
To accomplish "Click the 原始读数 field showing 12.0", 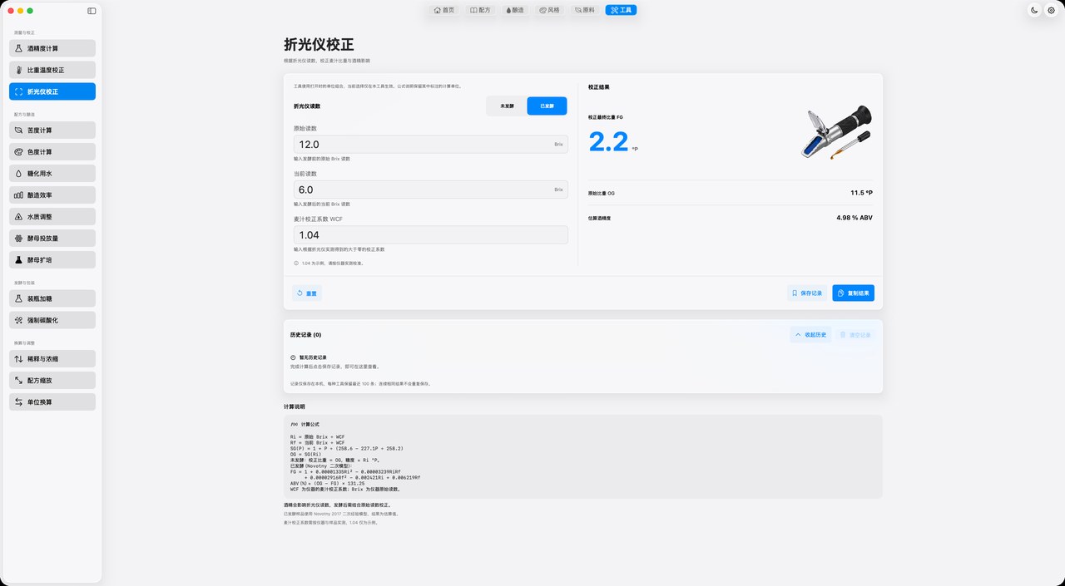I will (x=431, y=144).
